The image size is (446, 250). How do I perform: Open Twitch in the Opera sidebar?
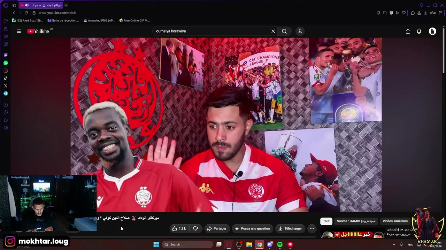(6, 55)
